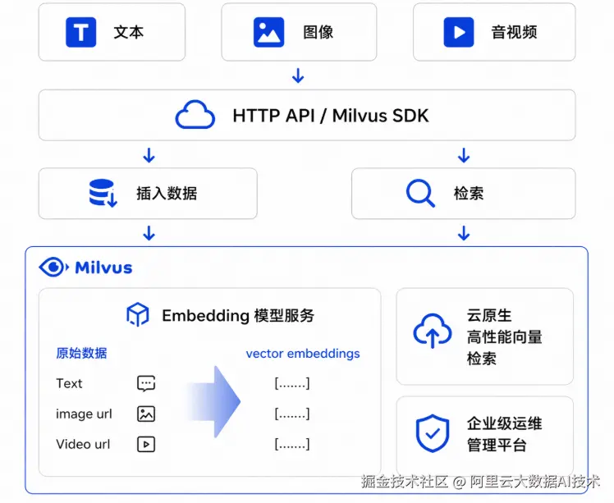This screenshot has height=503, width=614.
Task: Click the vector bracket in Text row
Action: pyautogui.click(x=292, y=383)
